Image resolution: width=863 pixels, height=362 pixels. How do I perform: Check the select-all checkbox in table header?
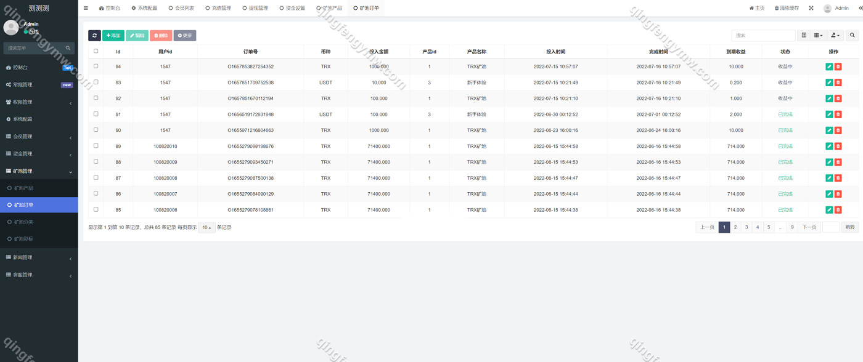96,51
